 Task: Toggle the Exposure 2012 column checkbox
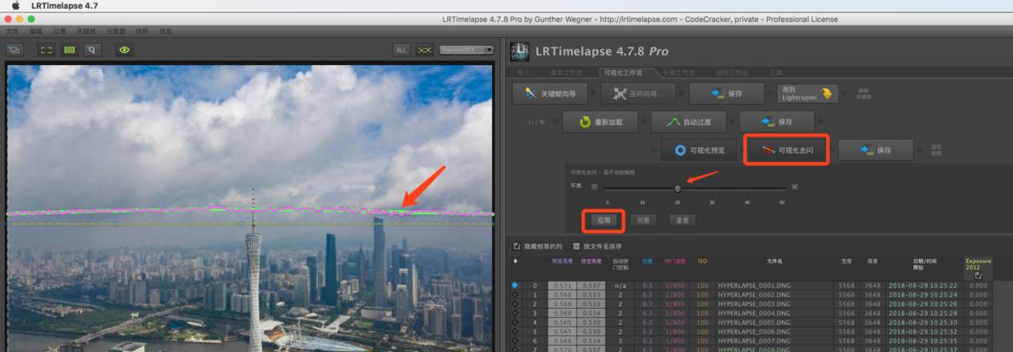(x=978, y=275)
